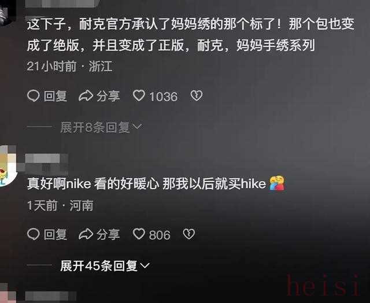Click chevron next to 展开45条回复

pyautogui.click(x=145, y=266)
